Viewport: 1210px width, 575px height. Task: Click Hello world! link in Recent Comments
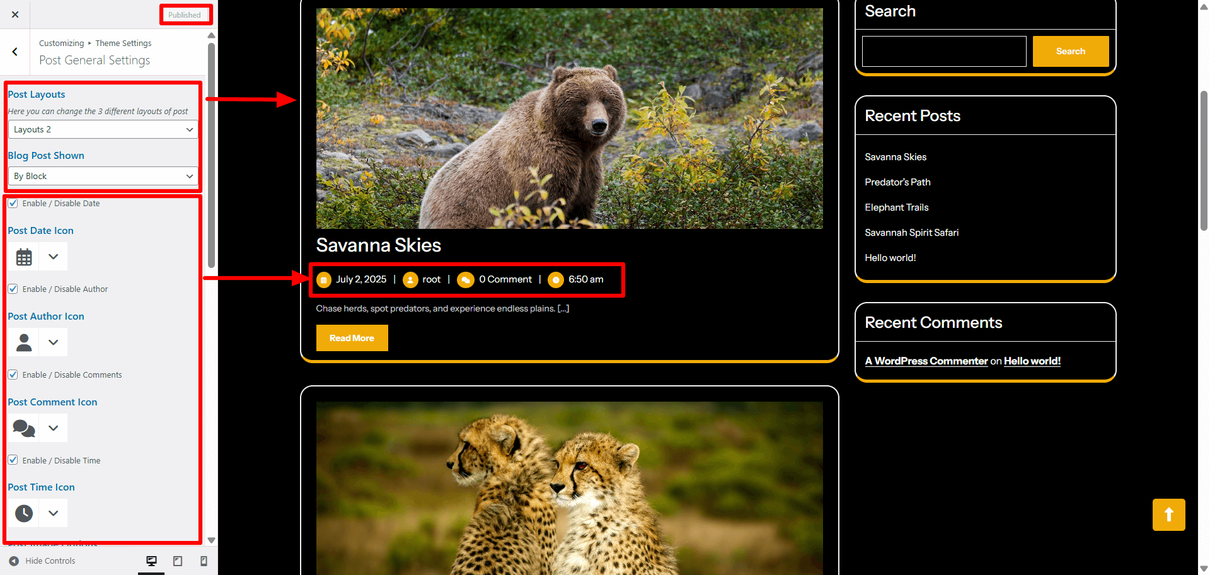(1032, 361)
